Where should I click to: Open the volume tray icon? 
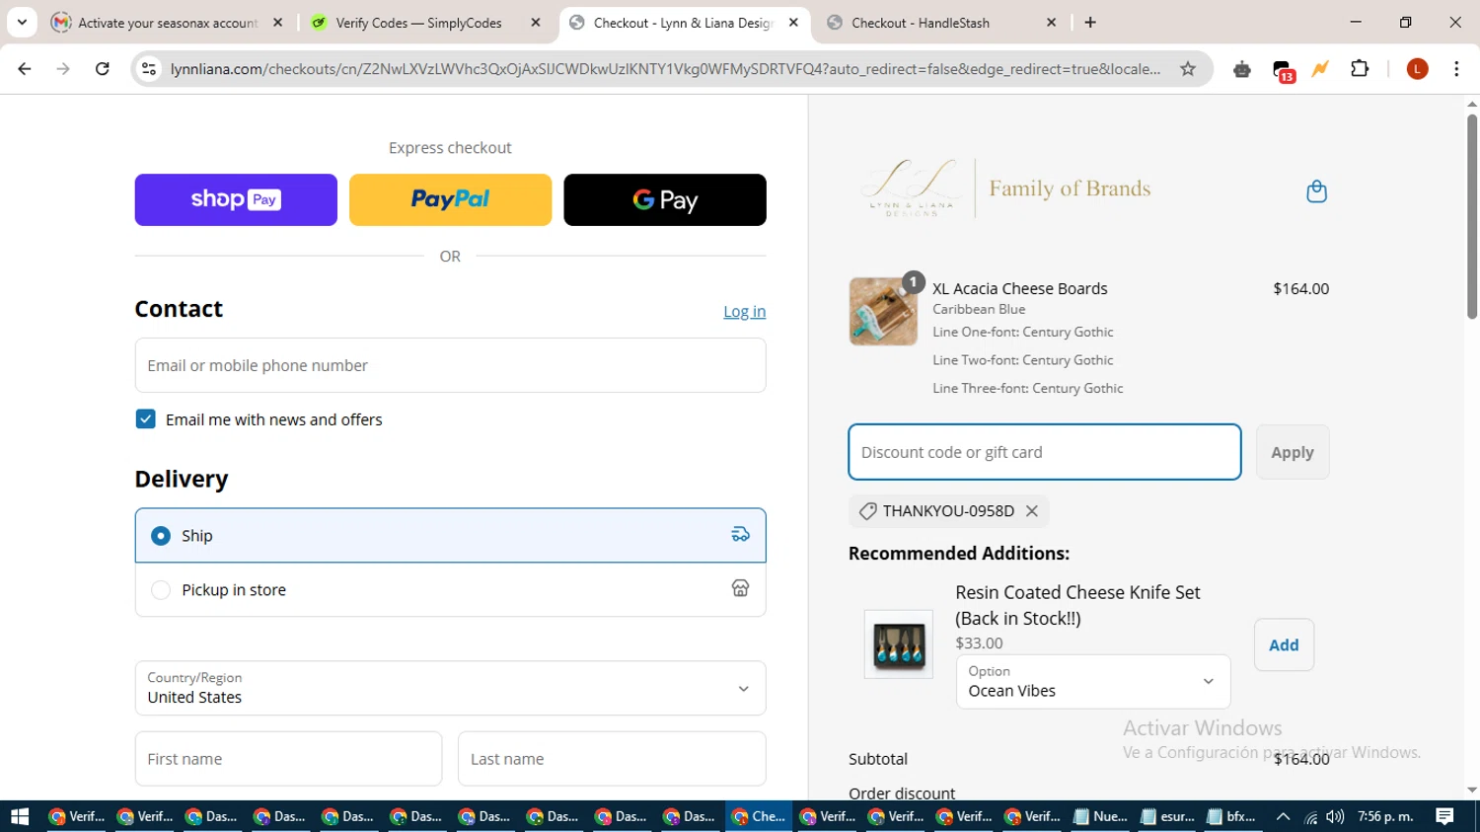point(1335,816)
